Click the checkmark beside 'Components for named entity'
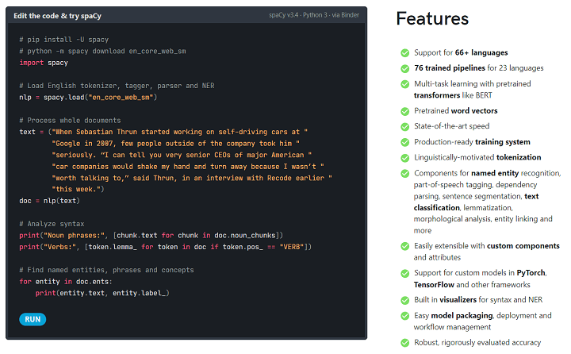 405,174
